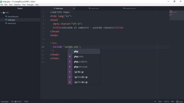Viewport: 184px width, 103px height.
Task: Open linter error count in status bar
Action: pyautogui.click(x=13, y=102)
